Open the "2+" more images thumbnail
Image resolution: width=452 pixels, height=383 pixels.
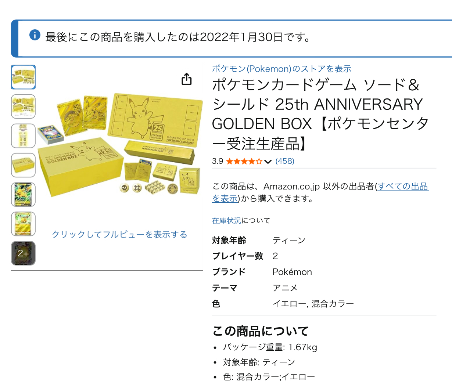[23, 253]
